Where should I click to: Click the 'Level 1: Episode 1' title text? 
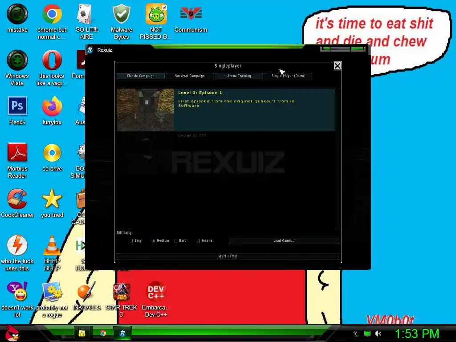point(200,93)
